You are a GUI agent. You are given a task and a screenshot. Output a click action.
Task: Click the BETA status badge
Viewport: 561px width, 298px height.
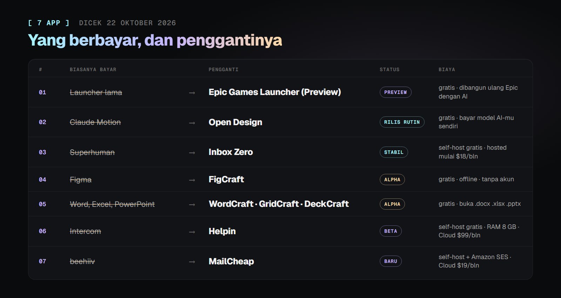[x=391, y=231]
